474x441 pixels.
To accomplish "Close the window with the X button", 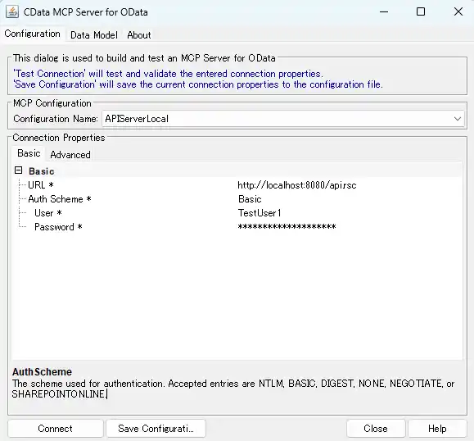I will point(458,11).
